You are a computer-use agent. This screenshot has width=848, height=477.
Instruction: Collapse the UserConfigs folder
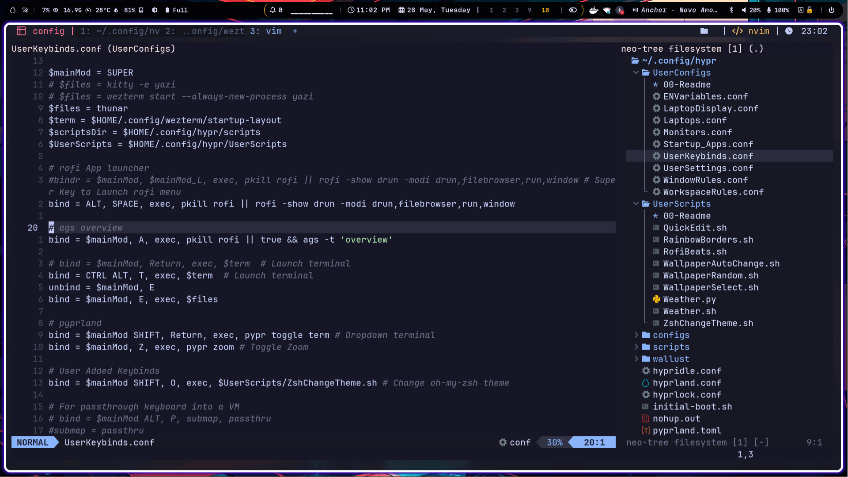pyautogui.click(x=636, y=73)
